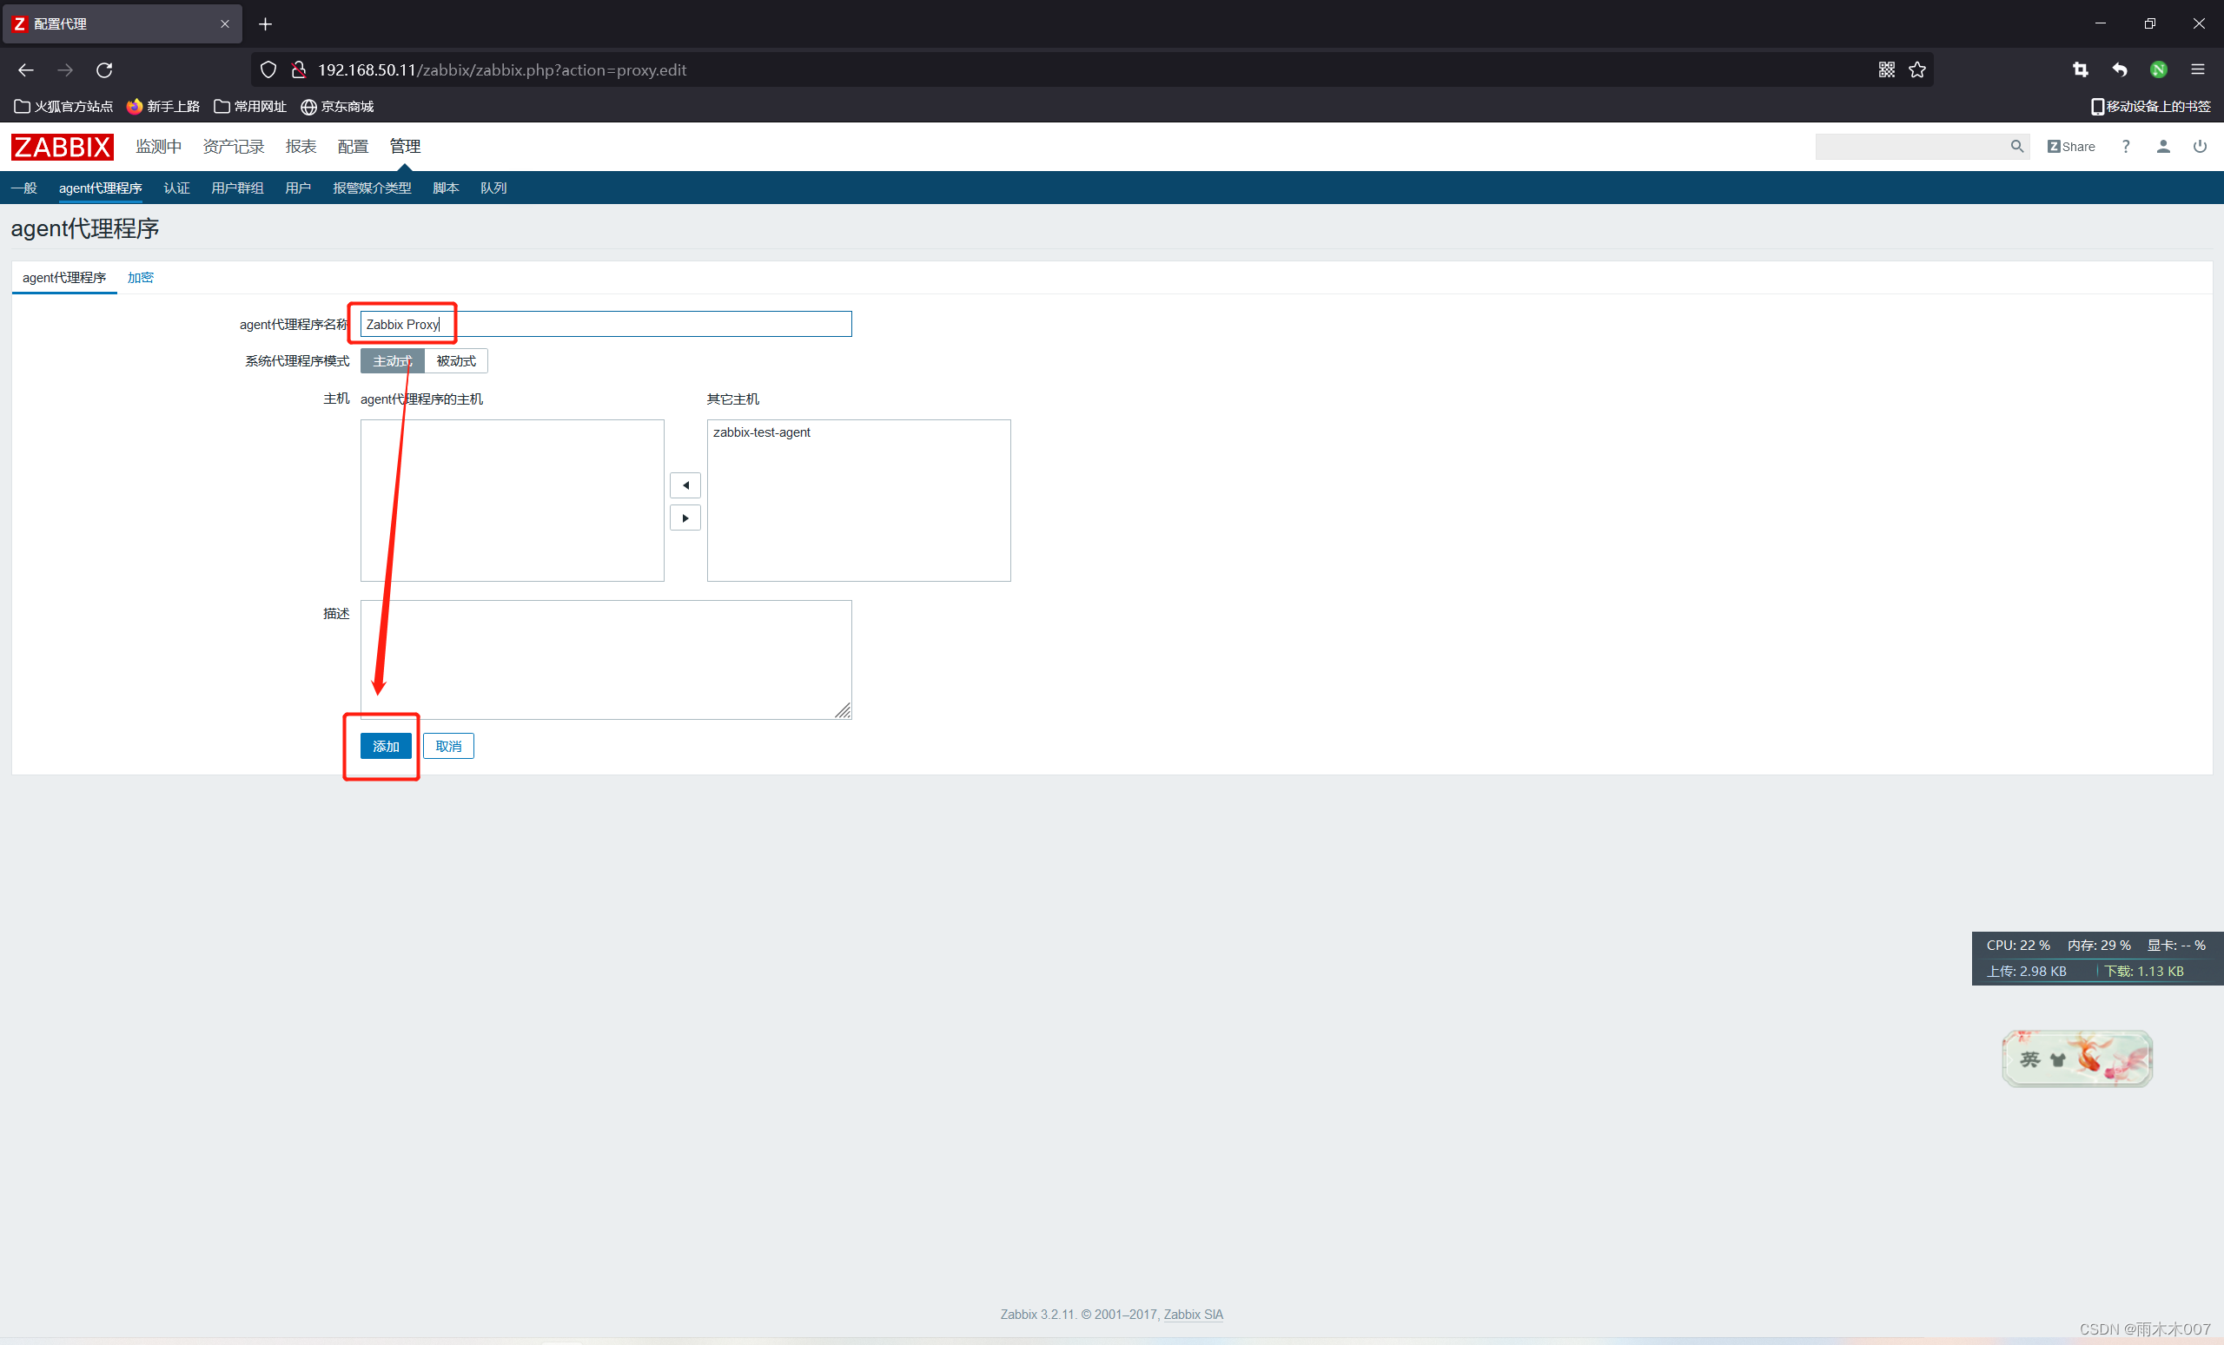Click the insecure connection lock icon

click(x=298, y=69)
